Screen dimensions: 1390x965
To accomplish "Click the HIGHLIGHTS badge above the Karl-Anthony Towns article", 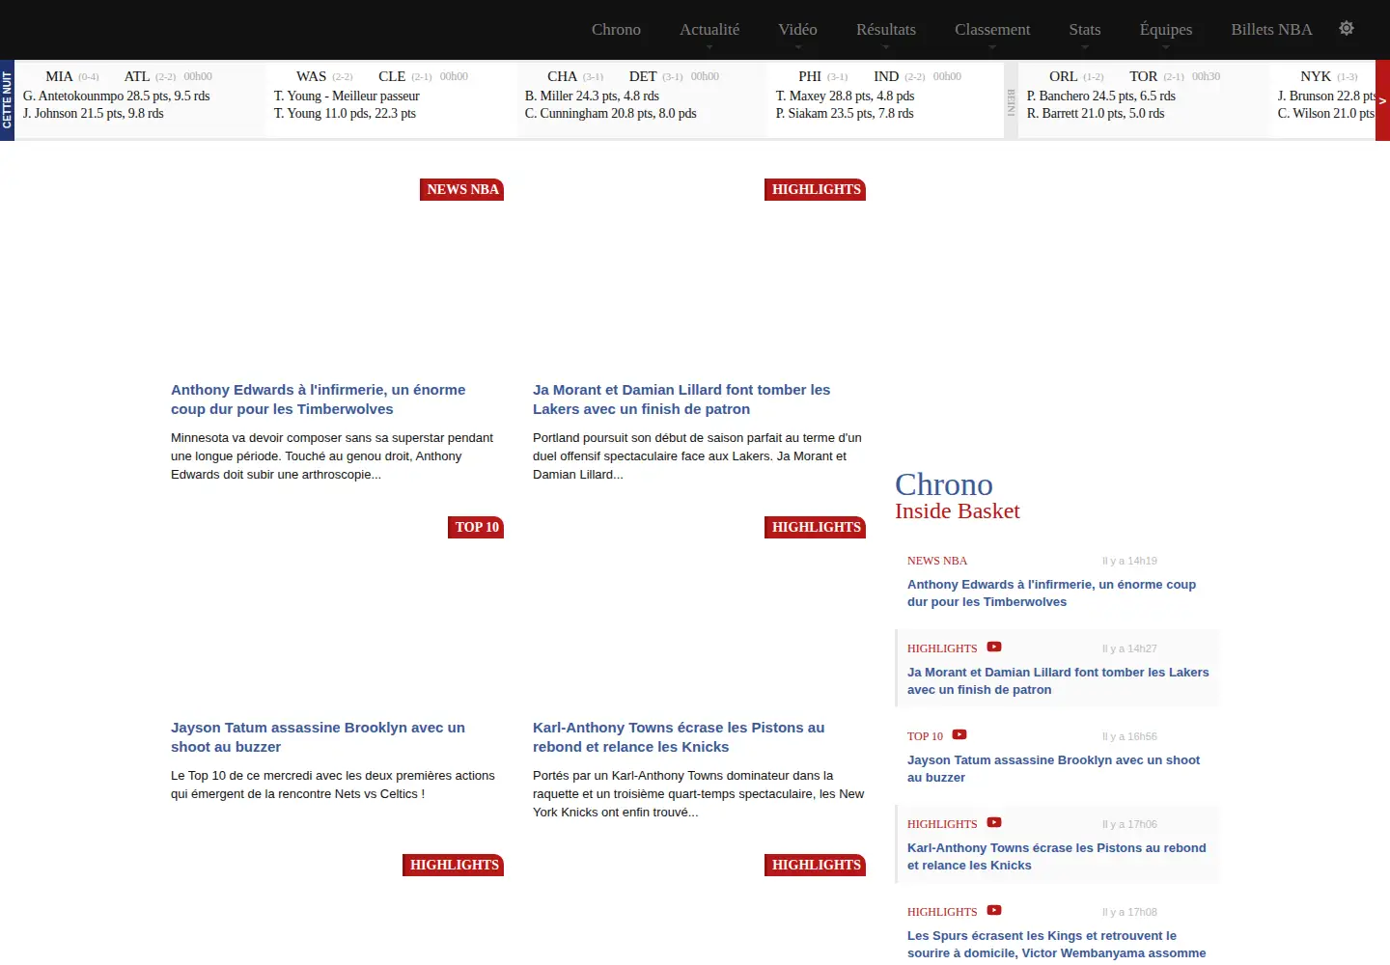I will (816, 527).
